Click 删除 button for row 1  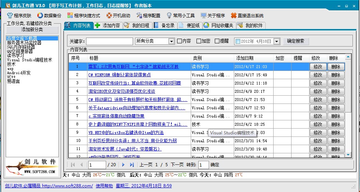[336, 67]
